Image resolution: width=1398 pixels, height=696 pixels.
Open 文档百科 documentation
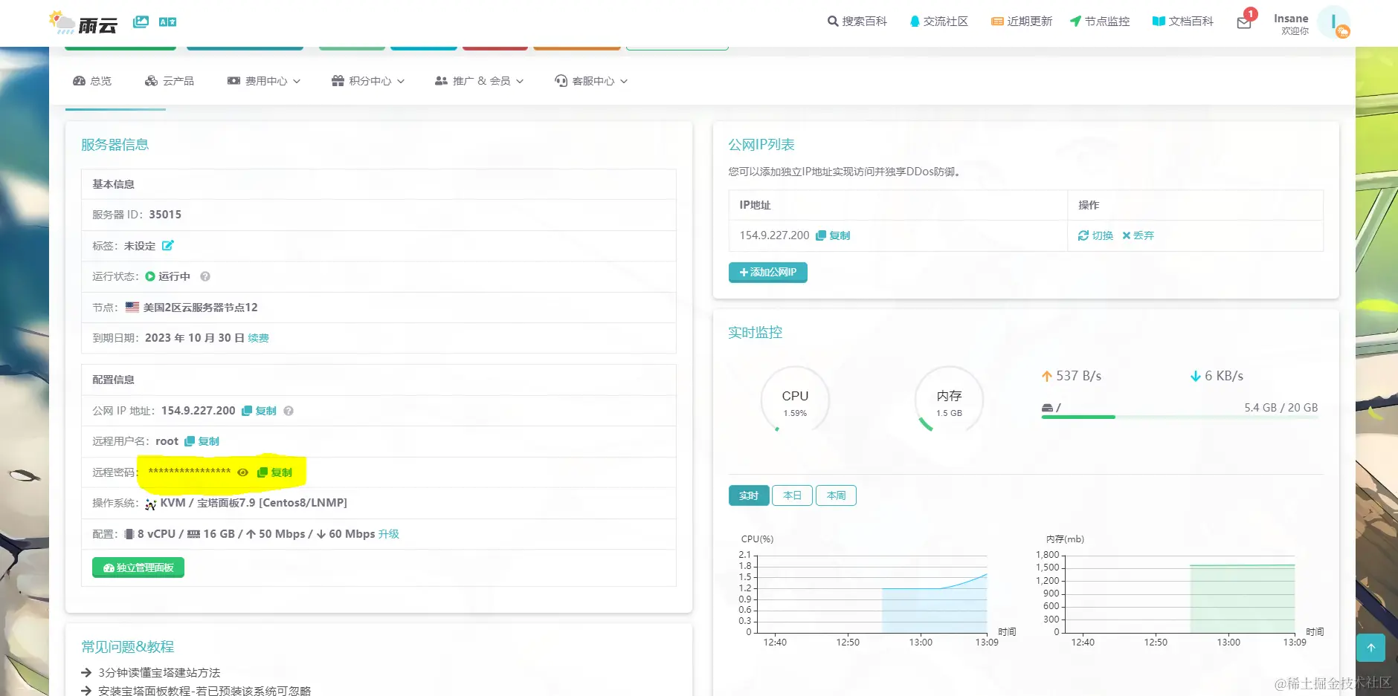click(1183, 22)
